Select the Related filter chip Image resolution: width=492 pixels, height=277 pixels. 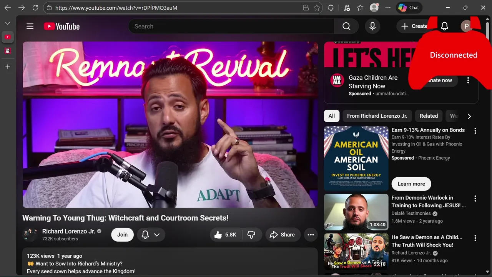click(429, 116)
